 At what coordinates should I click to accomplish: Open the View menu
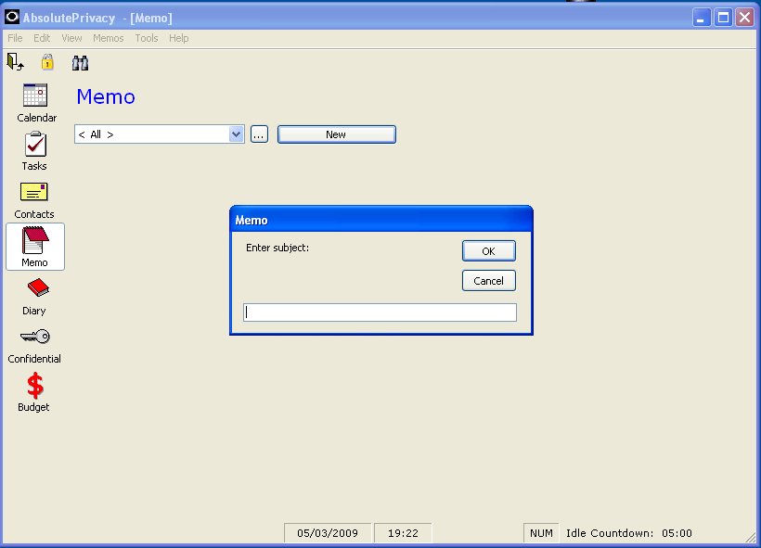coord(71,38)
